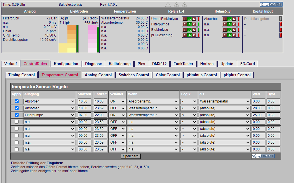Click the Startzeit 07:00 field
This screenshot has width=294, height=183.
click(x=84, y=115)
